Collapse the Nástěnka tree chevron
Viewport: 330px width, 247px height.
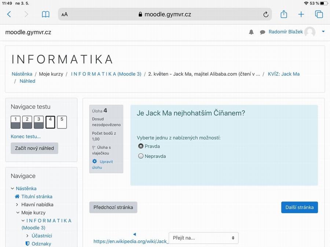point(12,188)
